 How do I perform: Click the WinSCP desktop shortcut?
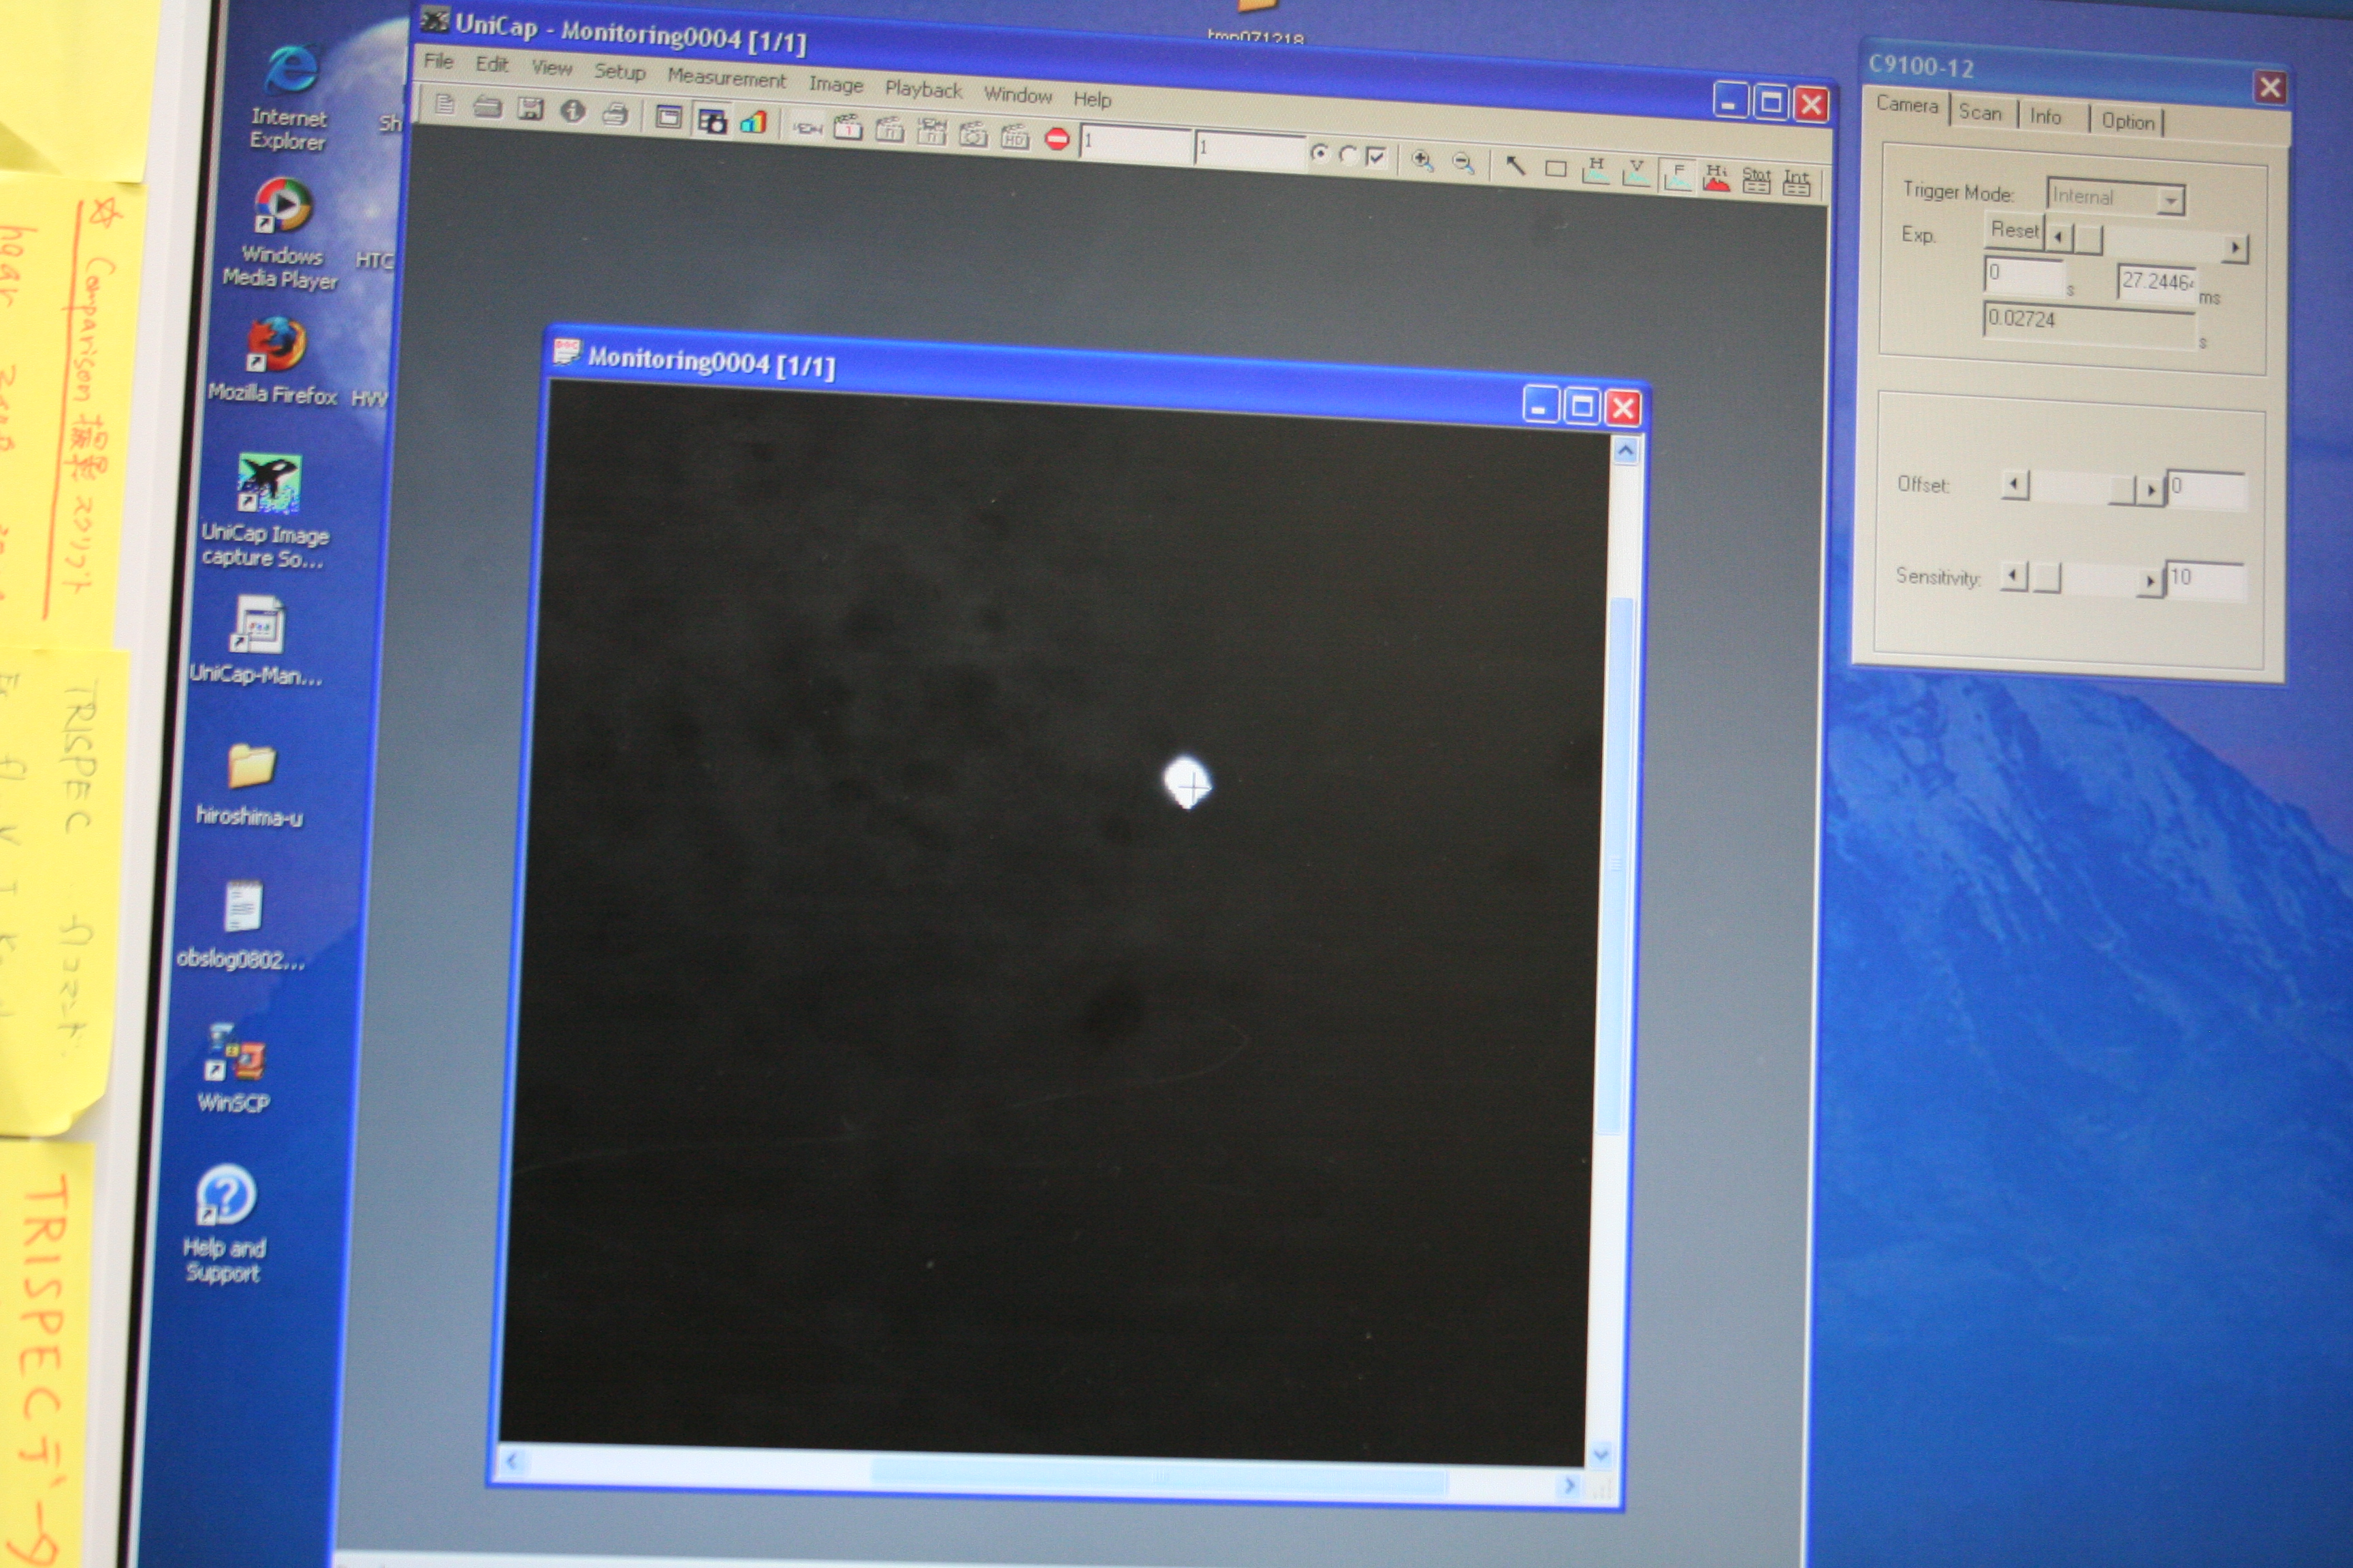coord(235,1068)
